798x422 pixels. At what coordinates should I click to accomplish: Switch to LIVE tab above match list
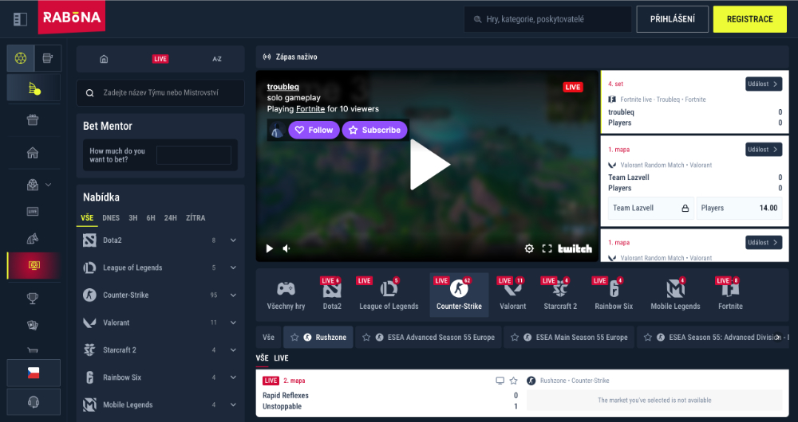282,358
